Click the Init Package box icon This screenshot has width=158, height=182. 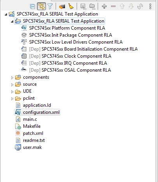coord(24,35)
